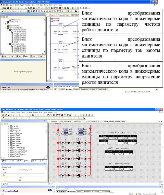164x195 pixels.
Task: Click Save icon in PEREVOD [PLC] window toolbar
Action: coord(8,8)
